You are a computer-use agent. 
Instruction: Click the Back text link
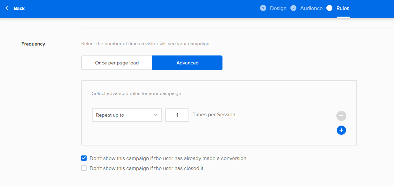click(19, 8)
